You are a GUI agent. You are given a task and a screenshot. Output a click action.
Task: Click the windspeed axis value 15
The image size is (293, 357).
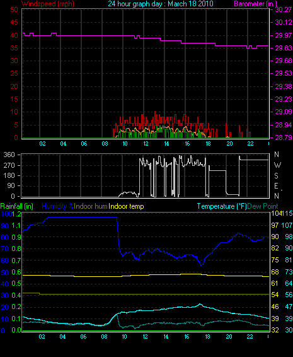pyautogui.click(x=14, y=99)
